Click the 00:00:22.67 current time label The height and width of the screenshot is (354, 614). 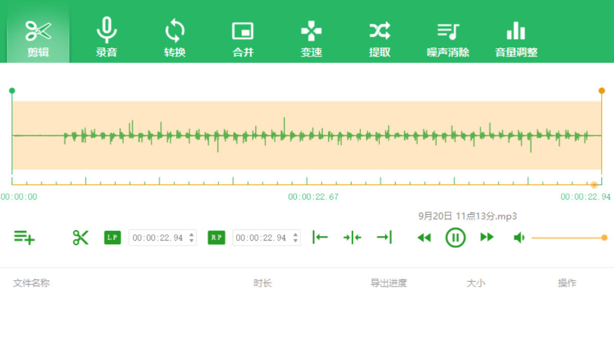pos(314,197)
